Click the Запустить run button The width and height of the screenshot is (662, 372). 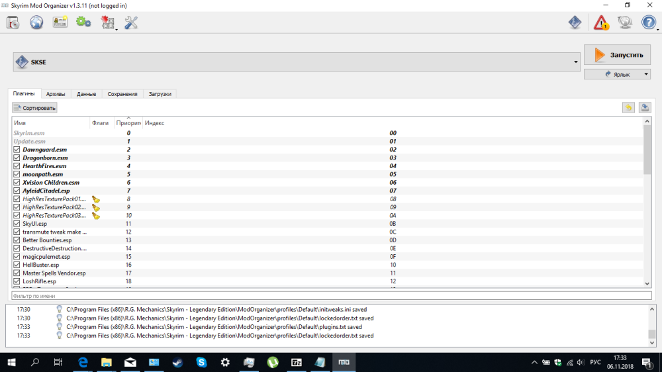coord(617,55)
